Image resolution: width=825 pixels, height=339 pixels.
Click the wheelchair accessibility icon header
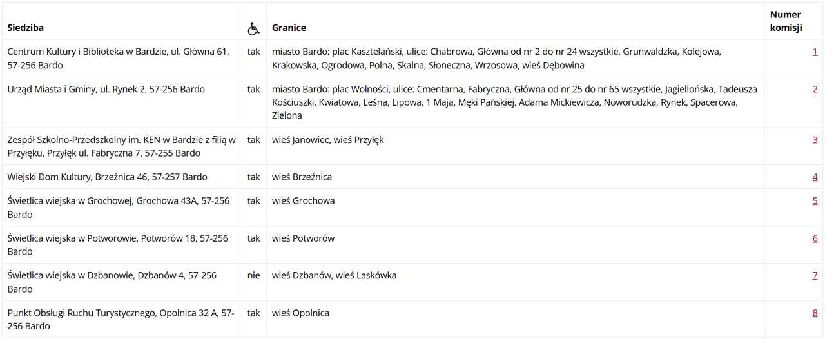[254, 29]
